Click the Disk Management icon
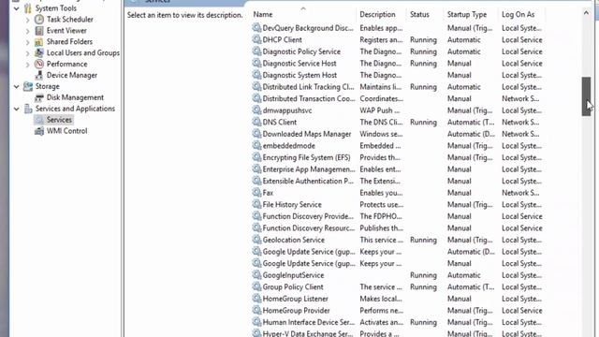This screenshot has height=337, width=599. pos(39,97)
